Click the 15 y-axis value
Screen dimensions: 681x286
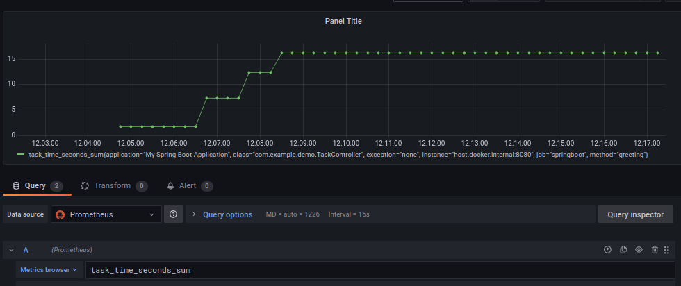click(x=11, y=59)
